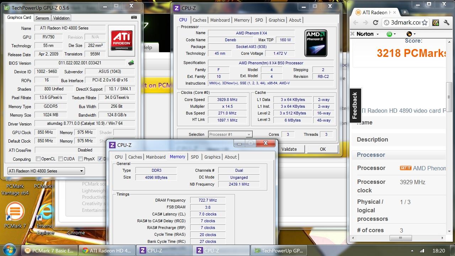
Task: Click the Core Speed value 3929.8 MHz
Action: click(227, 100)
